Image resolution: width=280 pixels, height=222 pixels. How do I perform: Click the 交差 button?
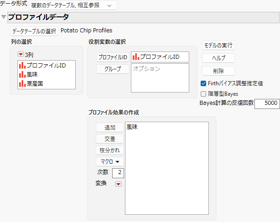click(x=110, y=139)
